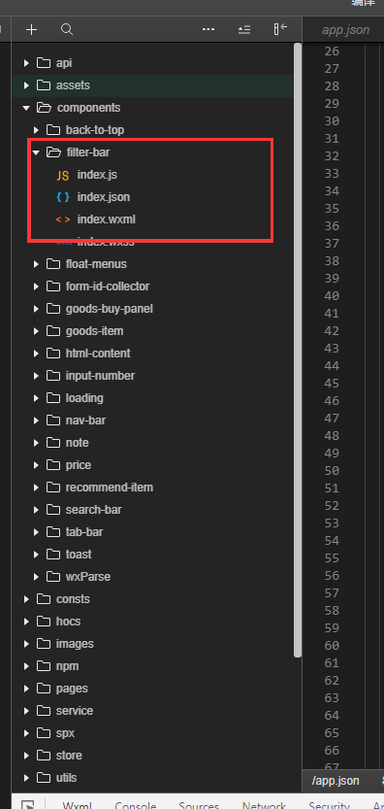This screenshot has height=809, width=384.
Task: Expand the pages folder
Action: click(x=26, y=689)
